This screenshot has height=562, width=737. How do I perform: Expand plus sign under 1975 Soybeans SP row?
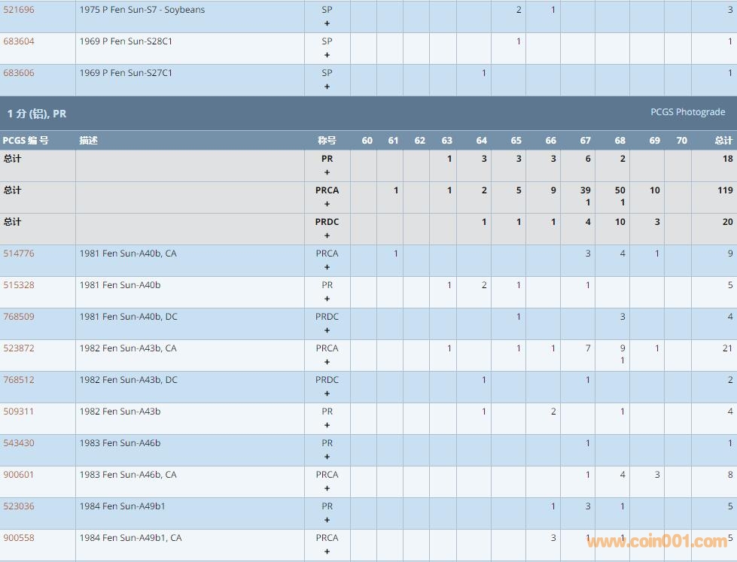click(327, 23)
